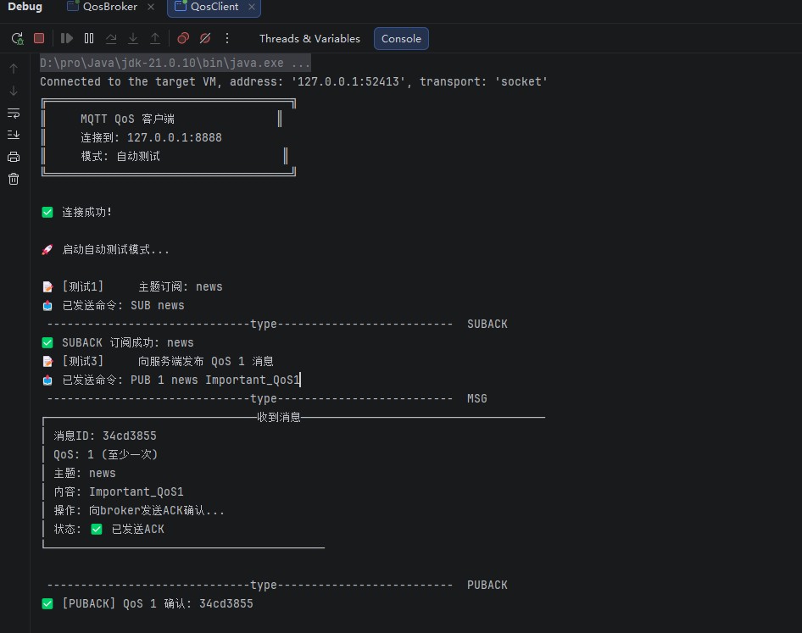This screenshot has width=802, height=633.
Task: Step out of current method
Action: (155, 38)
